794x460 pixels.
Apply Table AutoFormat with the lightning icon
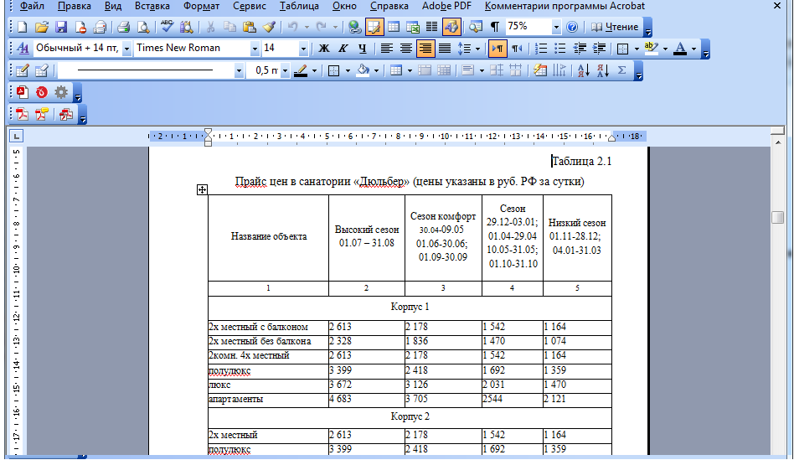pos(540,70)
